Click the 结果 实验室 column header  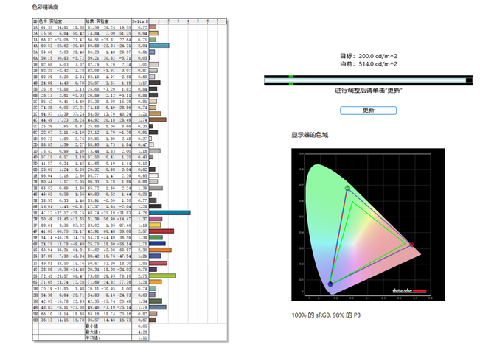tap(108, 21)
